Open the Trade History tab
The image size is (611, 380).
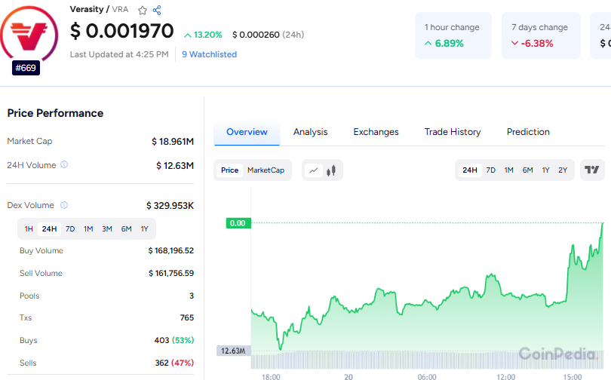pos(453,132)
